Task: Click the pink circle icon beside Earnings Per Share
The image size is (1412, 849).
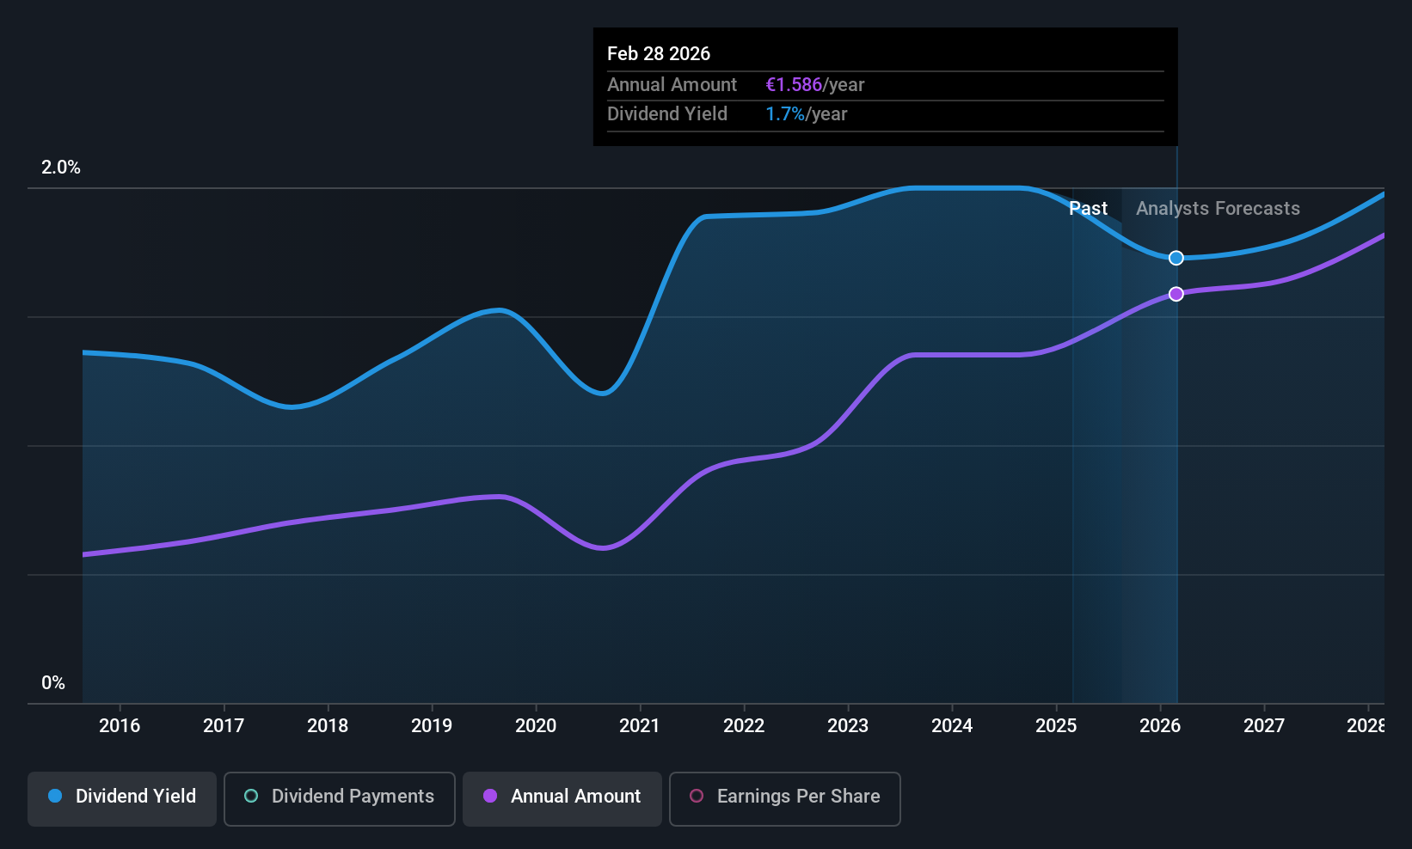Action: pyautogui.click(x=697, y=797)
